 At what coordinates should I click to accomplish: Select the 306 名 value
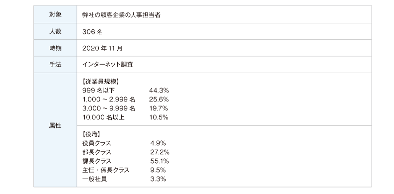[92, 32]
